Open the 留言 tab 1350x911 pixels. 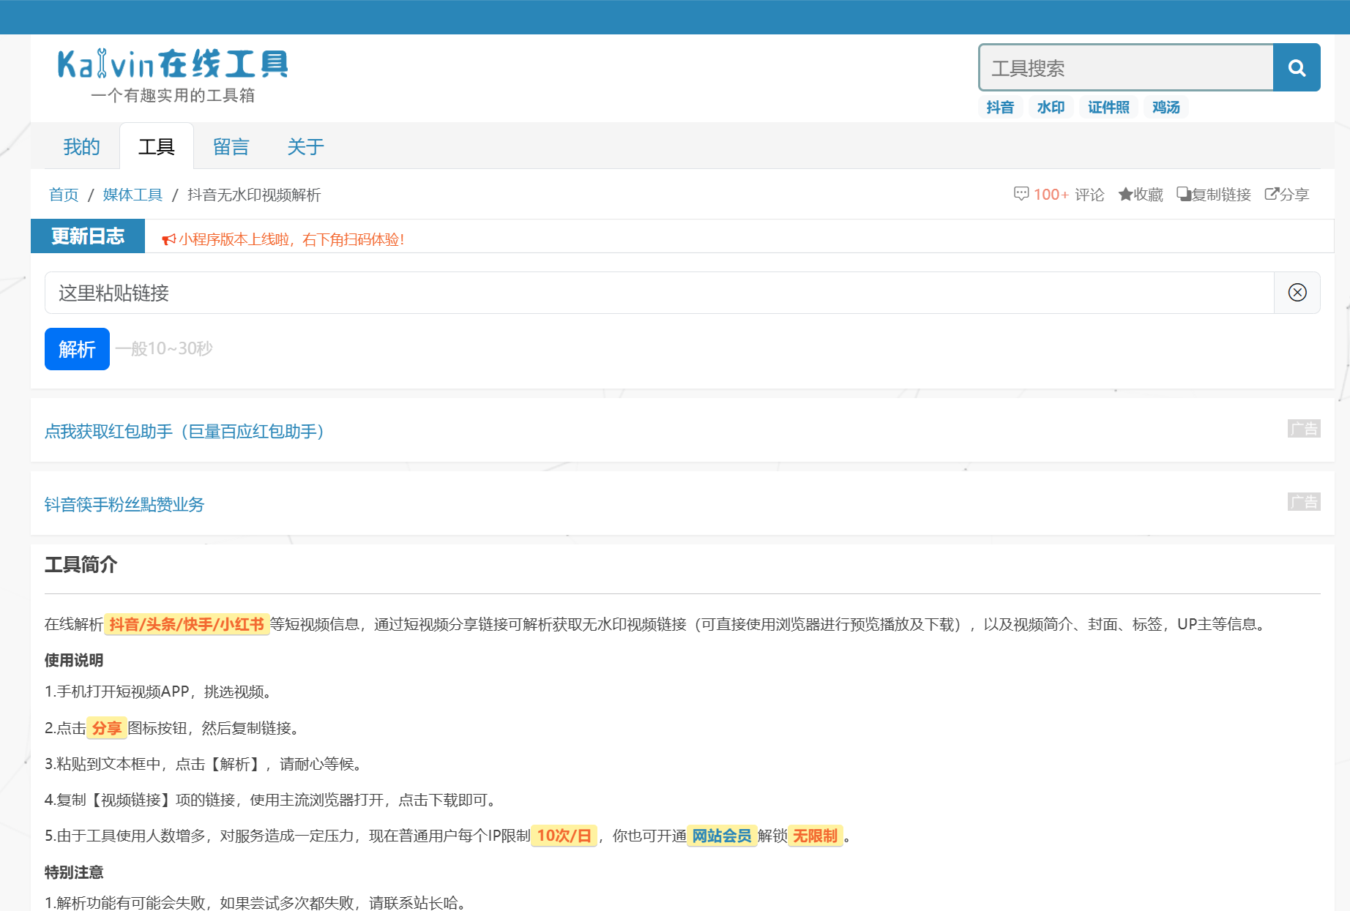pos(231,146)
